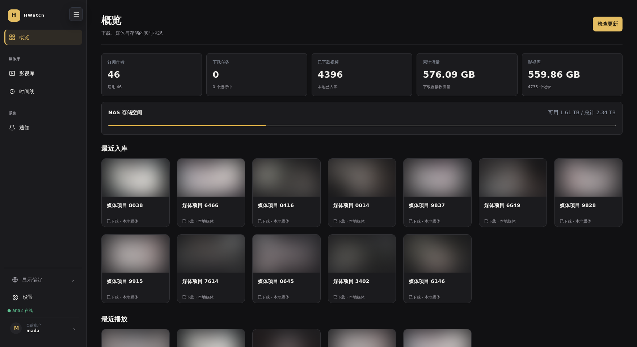This screenshot has height=347, width=637.
Task: Open 设置 from the sidebar
Action: (43, 297)
